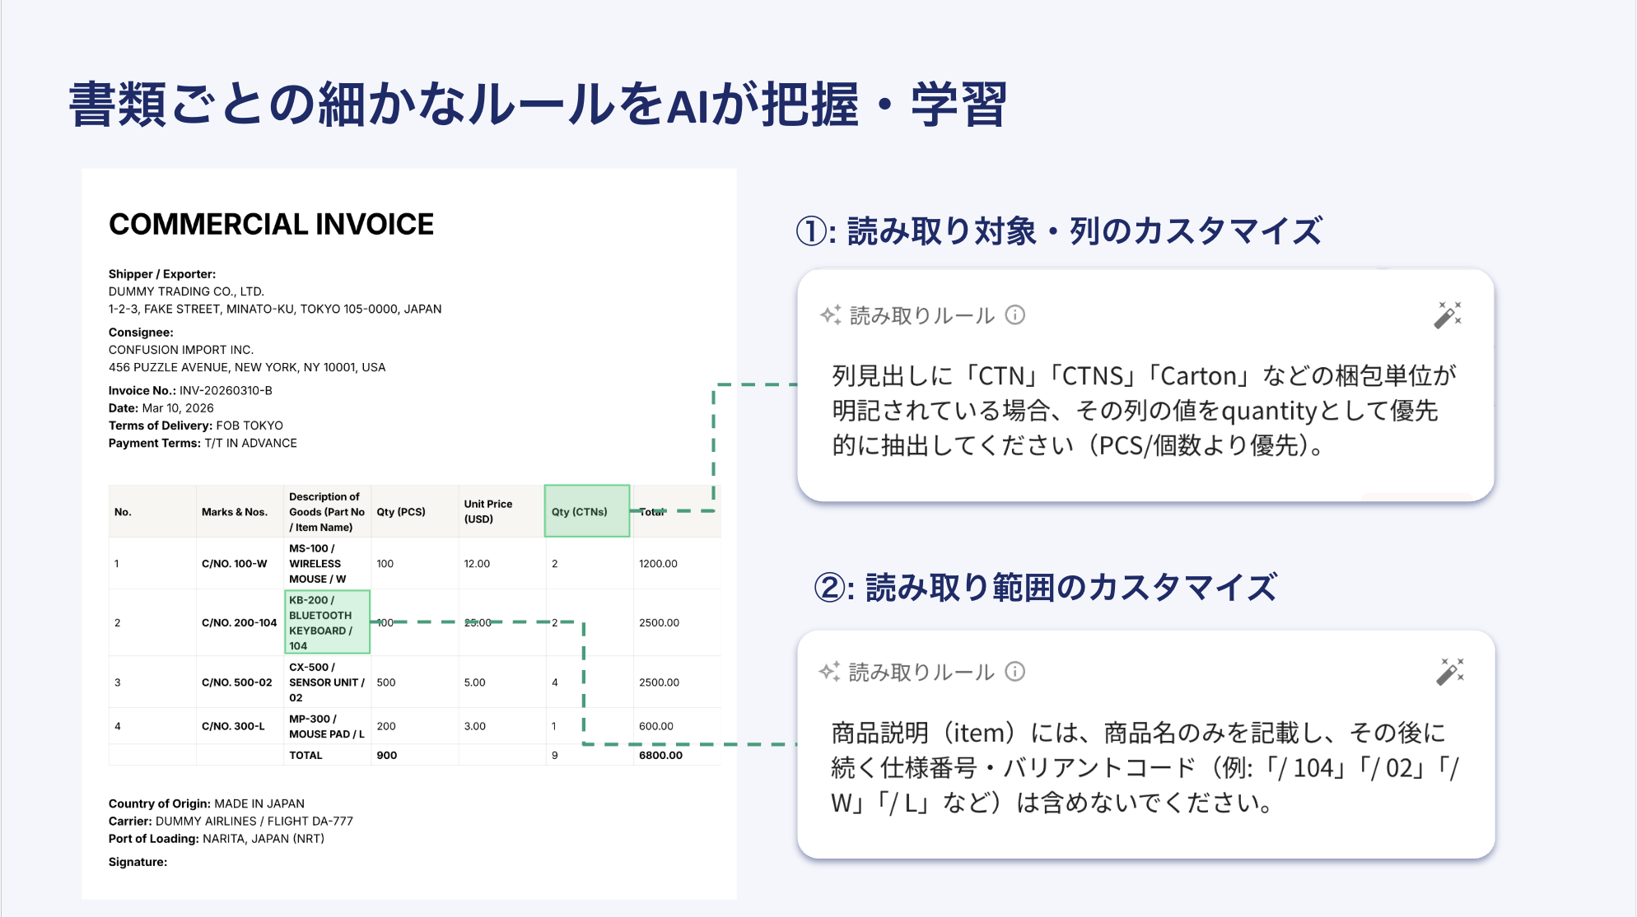This screenshot has height=917, width=1637.
Task: Click the slide title 書類ごとの細かなルール
Action: [537, 105]
